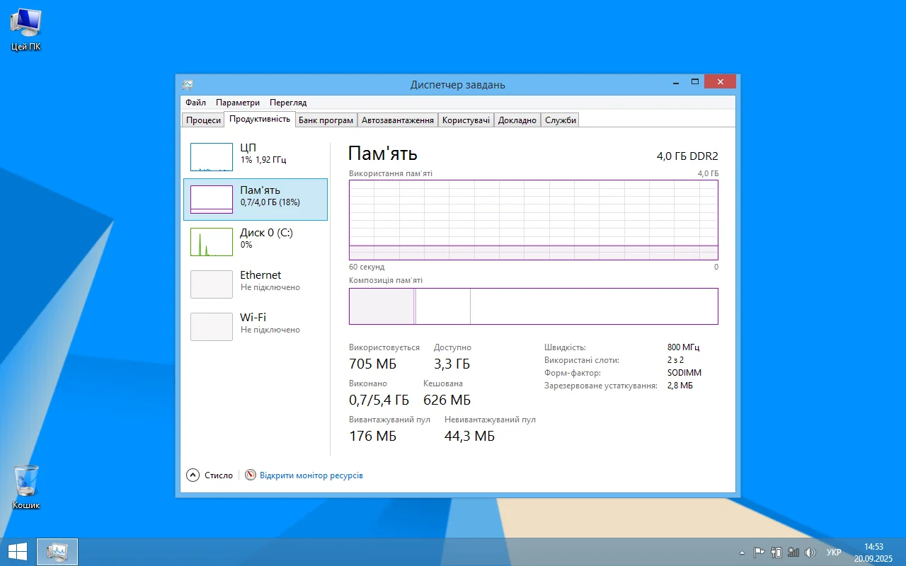
Task: Click Task Manager icon in taskbar
Action: click(x=57, y=552)
